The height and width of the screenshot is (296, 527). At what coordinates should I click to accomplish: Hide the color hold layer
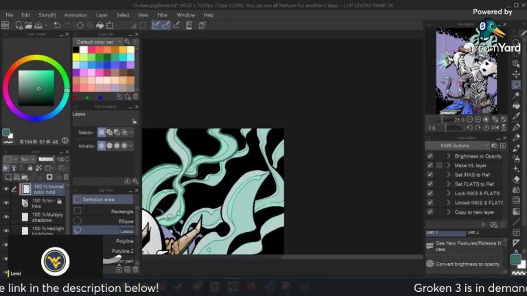(x=6, y=189)
